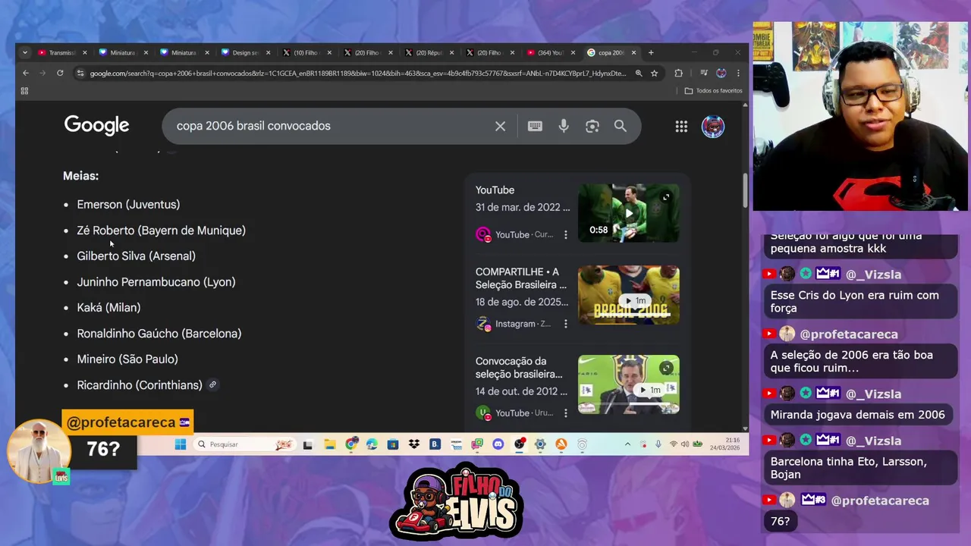Start Google voice search with microphone
The width and height of the screenshot is (971, 546).
click(x=564, y=126)
